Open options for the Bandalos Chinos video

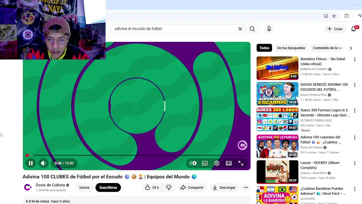pos(355,59)
